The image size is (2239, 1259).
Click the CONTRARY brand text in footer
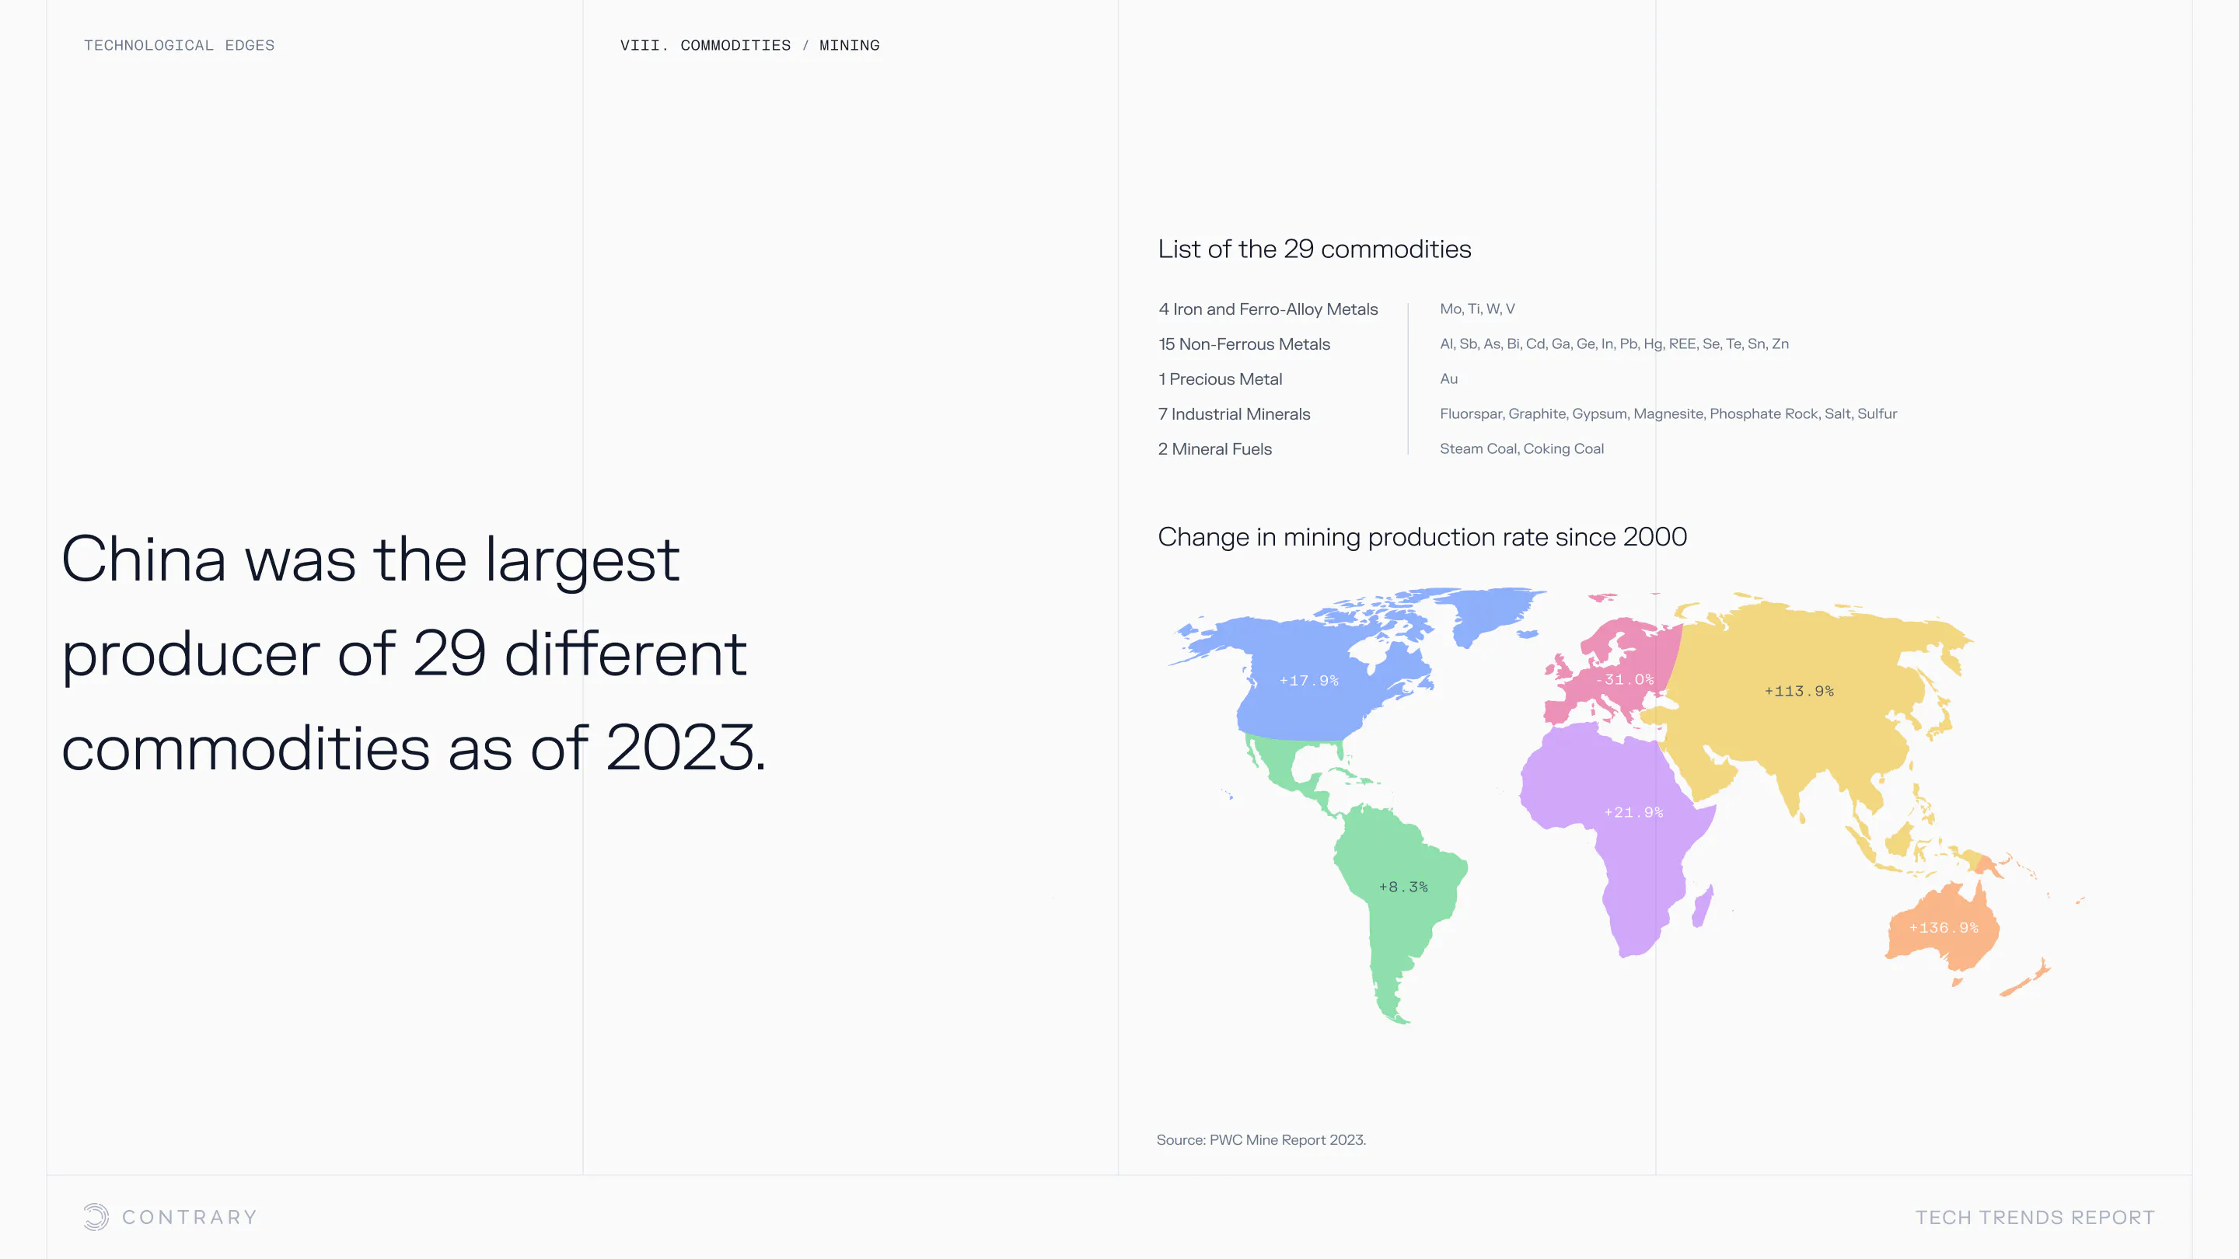coord(190,1217)
